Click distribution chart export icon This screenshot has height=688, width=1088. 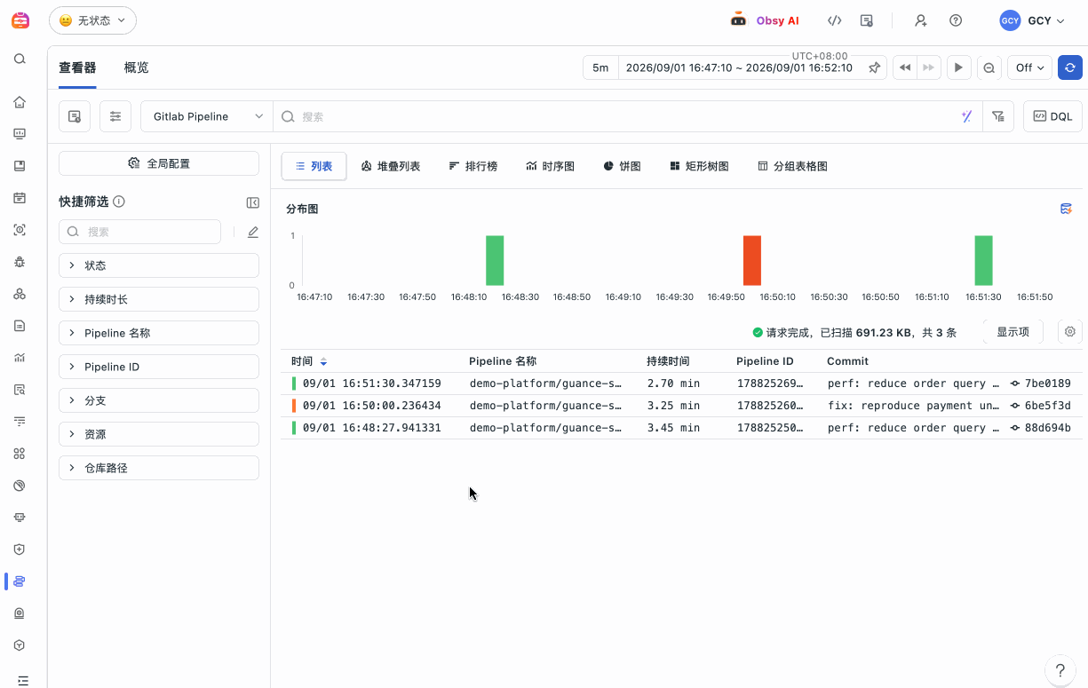click(x=1067, y=209)
